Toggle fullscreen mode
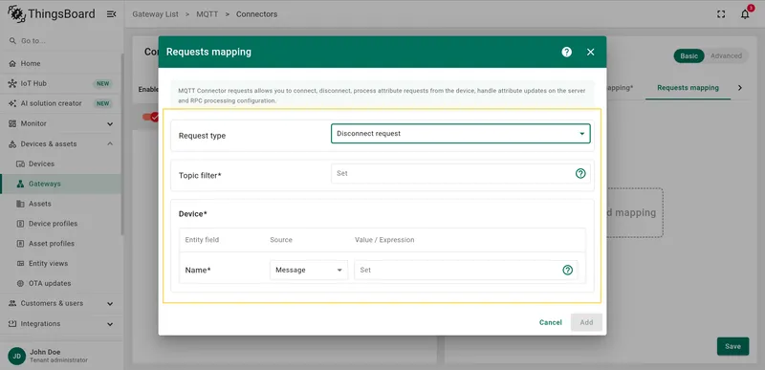 (721, 14)
